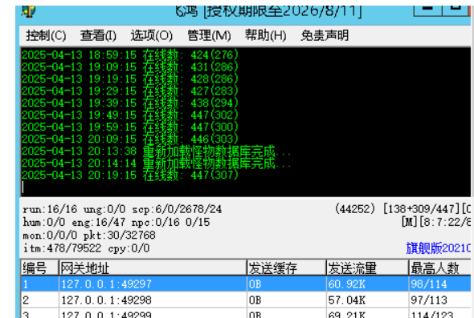474x318 pixels.
Task: Minimize the server window
Action: tap(427, 10)
